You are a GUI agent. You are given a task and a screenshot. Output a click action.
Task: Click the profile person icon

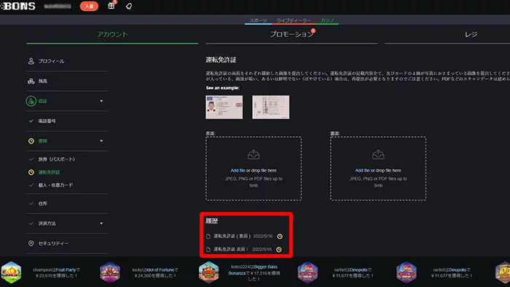[31, 61]
